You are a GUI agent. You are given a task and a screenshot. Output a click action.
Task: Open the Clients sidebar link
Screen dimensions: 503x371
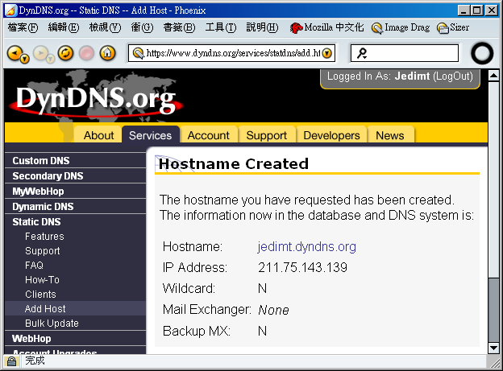pyautogui.click(x=40, y=294)
